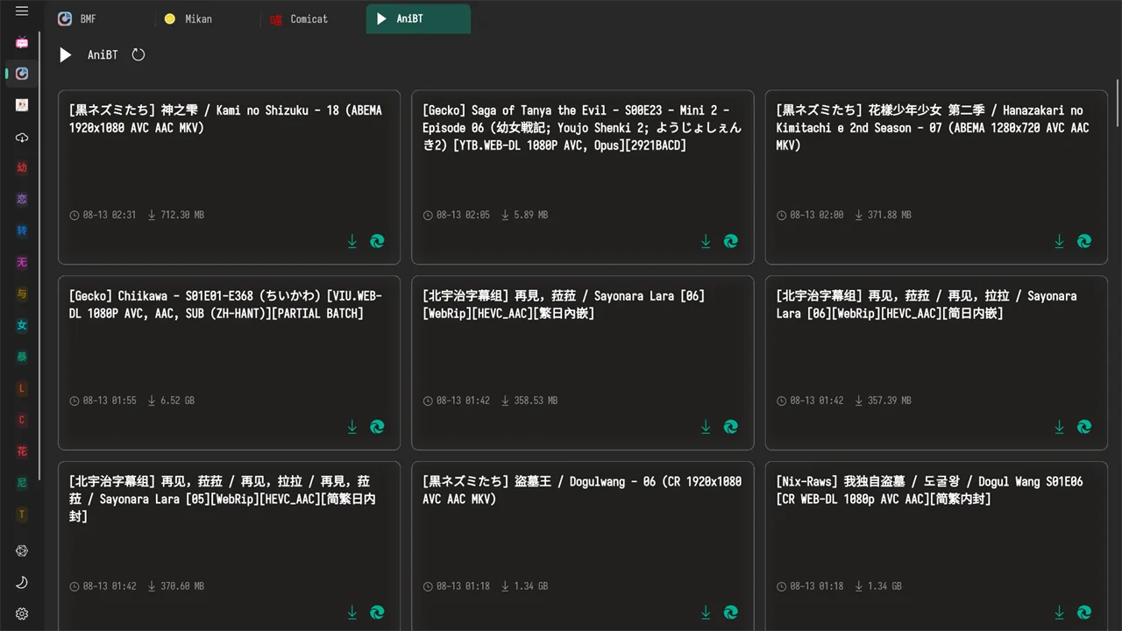
Task: Download Sayonara Lara [05] 简繁日内封 release
Action: click(352, 613)
